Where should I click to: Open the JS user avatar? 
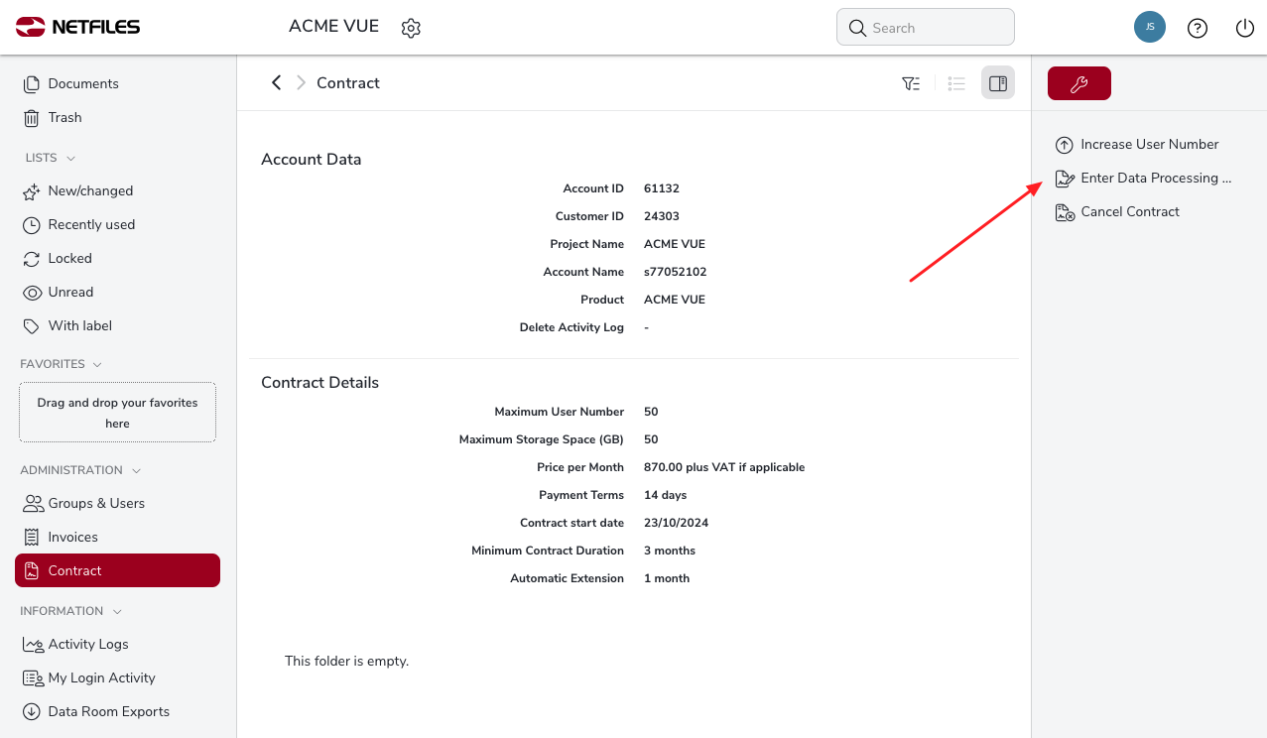coord(1149,28)
